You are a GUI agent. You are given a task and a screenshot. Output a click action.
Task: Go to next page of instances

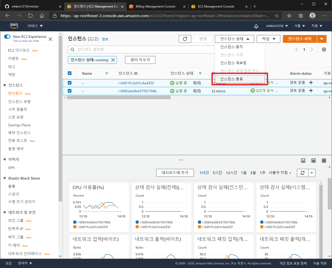point(312,50)
